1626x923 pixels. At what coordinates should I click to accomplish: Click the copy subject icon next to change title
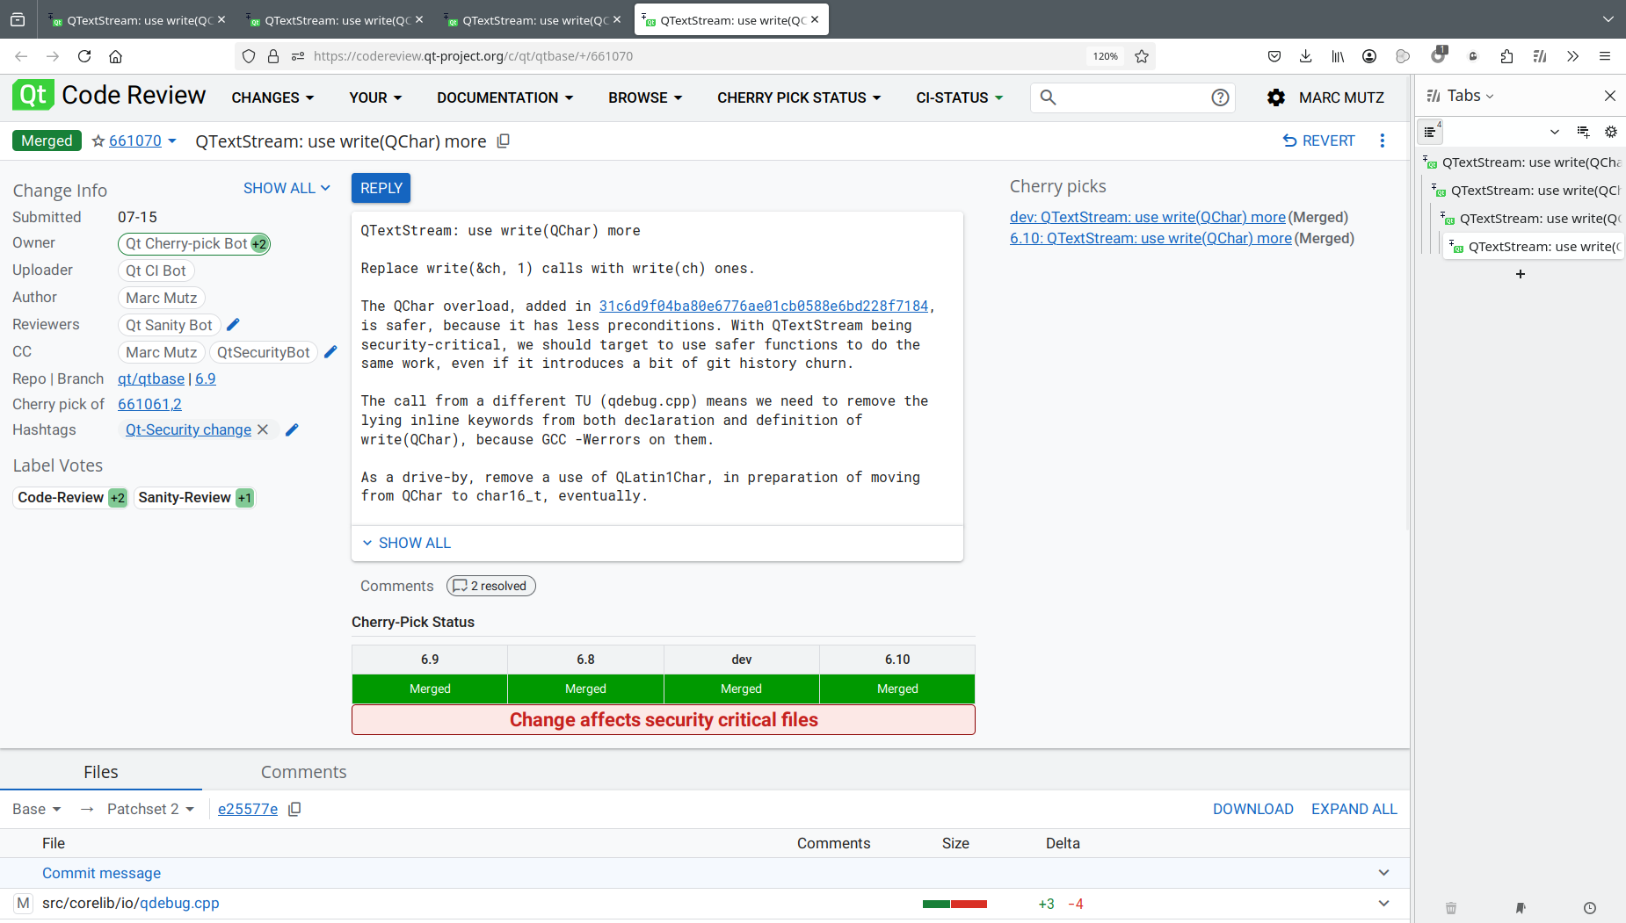pos(504,141)
